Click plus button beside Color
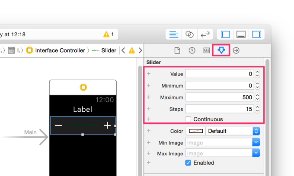This screenshot has width=294, height=176. tap(149, 131)
